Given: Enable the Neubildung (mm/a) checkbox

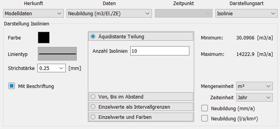Looking at the screenshot, I should [204, 109].
